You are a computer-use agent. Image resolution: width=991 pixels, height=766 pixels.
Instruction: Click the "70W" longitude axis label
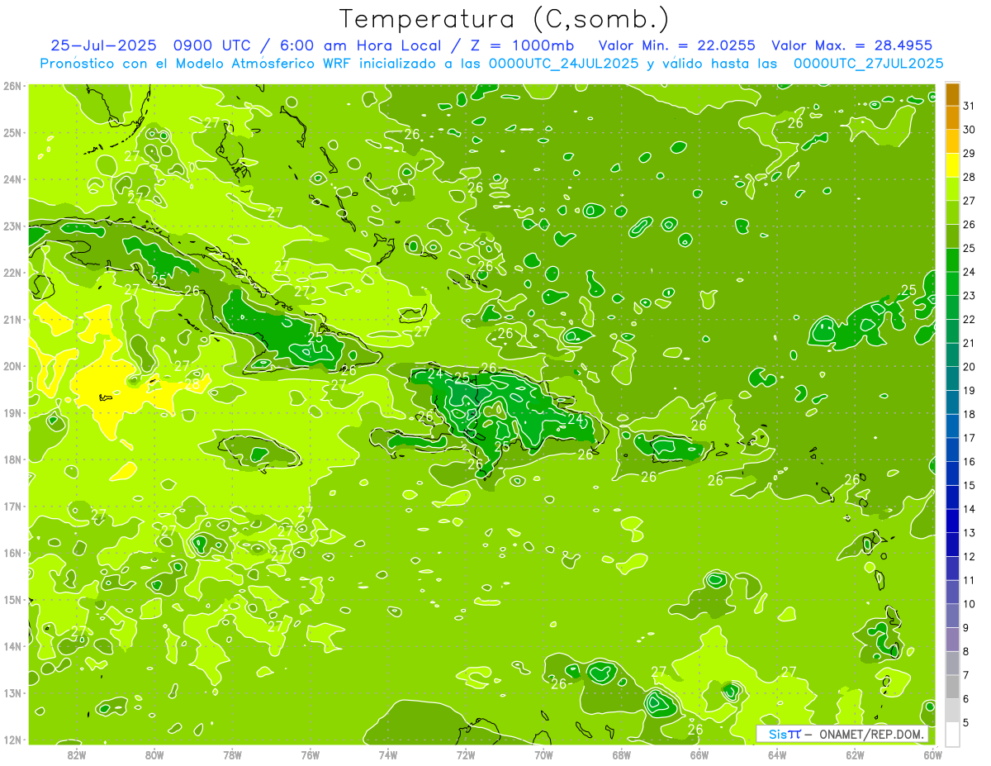point(543,755)
